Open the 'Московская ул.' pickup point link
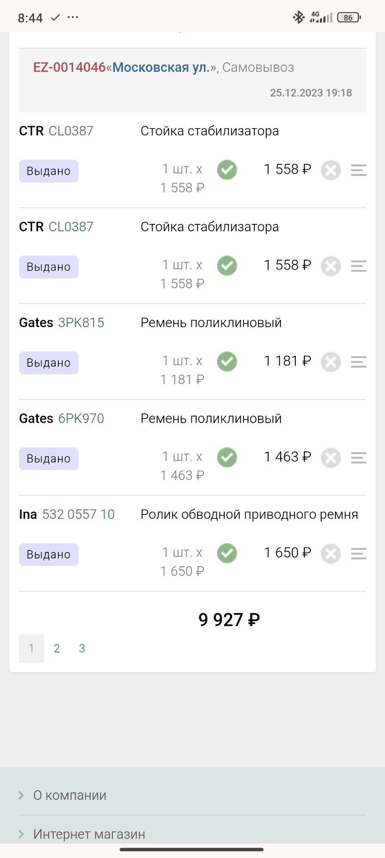This screenshot has width=385, height=858. click(x=161, y=67)
